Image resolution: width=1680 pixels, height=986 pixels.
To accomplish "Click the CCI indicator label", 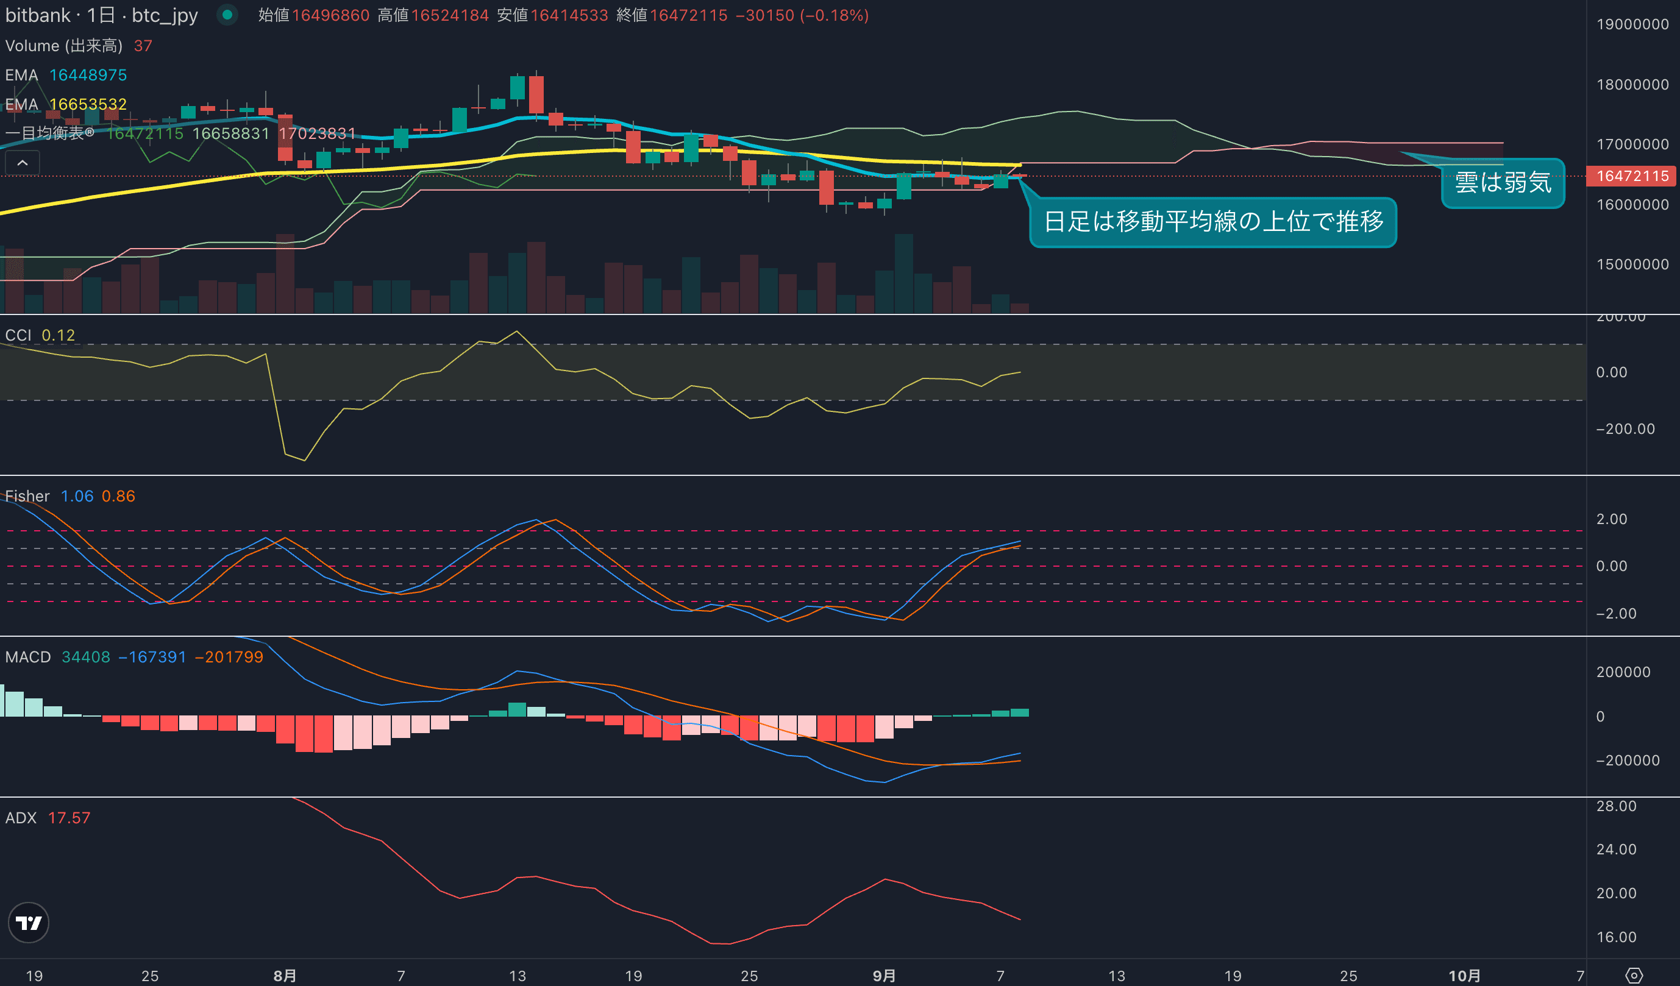I will [18, 335].
